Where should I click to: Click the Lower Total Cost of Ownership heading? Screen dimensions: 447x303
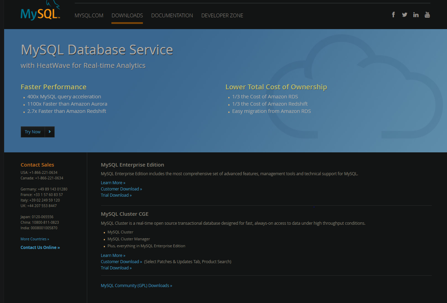276,87
